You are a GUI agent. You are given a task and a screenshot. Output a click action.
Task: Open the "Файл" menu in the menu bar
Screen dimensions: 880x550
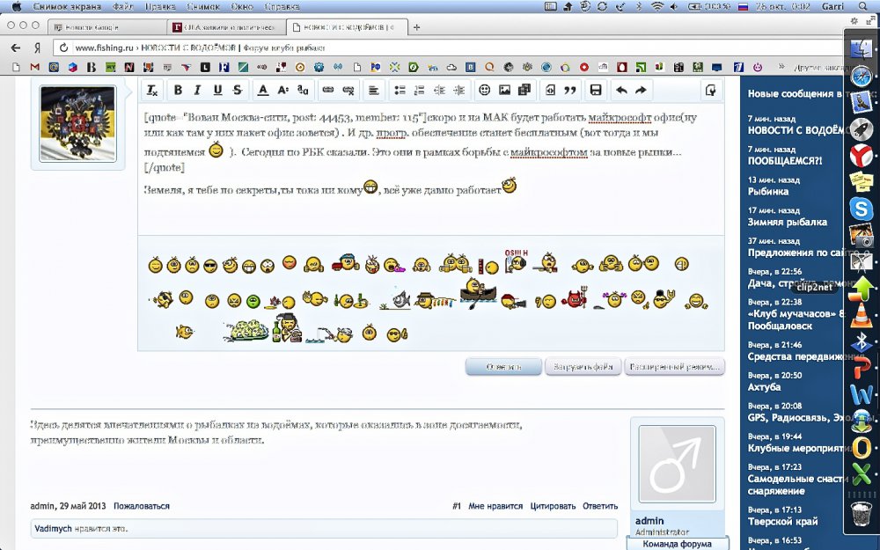pos(123,6)
